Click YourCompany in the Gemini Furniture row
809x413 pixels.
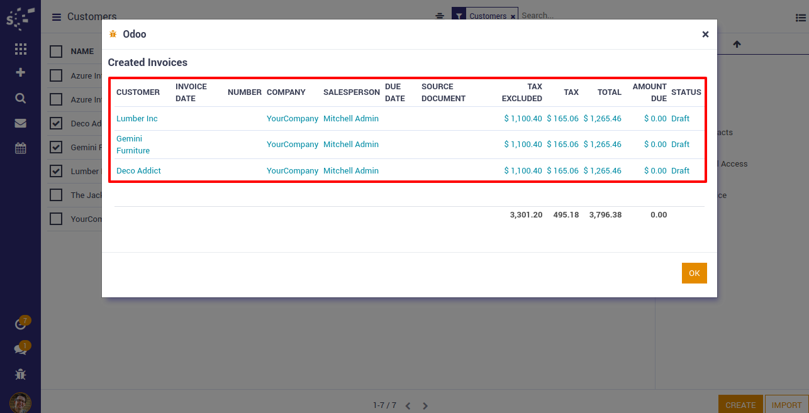pos(293,145)
